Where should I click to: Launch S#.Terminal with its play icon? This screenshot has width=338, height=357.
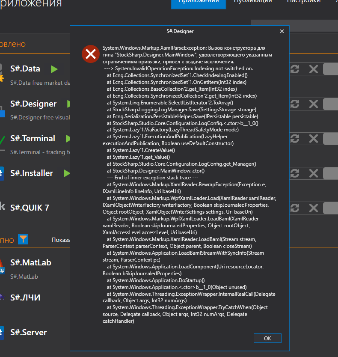pyautogui.click(x=68, y=138)
